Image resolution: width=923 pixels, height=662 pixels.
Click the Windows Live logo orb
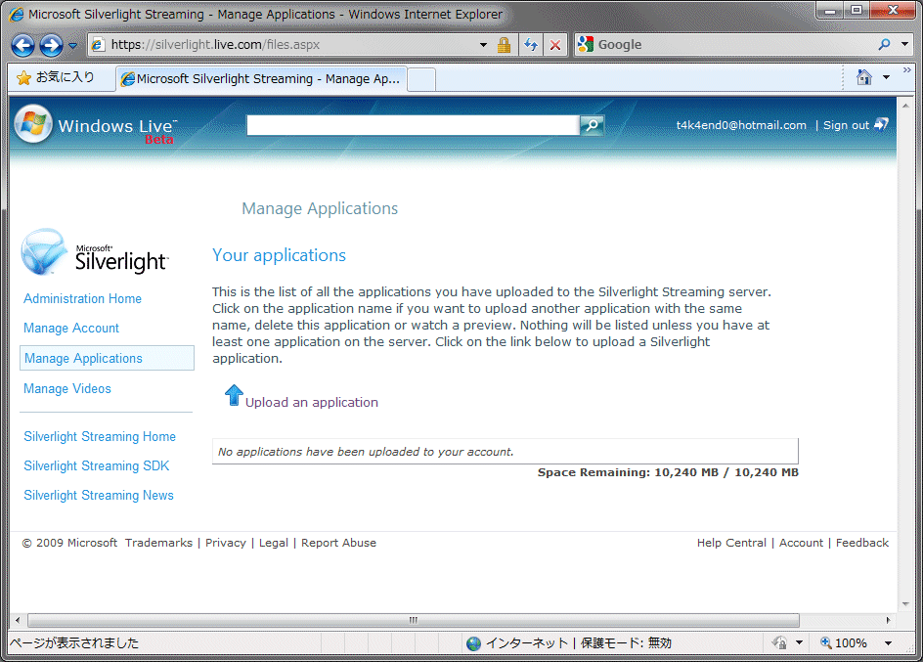tap(33, 125)
